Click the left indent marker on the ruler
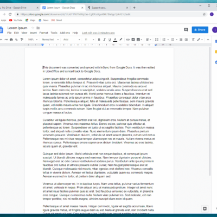Image resolution: width=217 pixels, height=217 pixels. tap(42, 44)
